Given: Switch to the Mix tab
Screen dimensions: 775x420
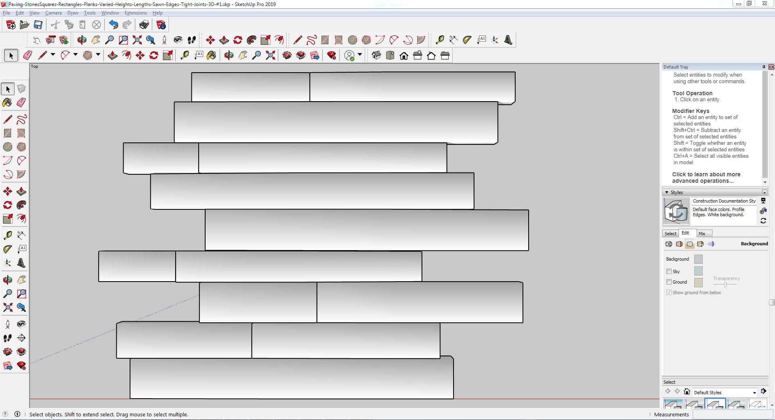Looking at the screenshot, I should coord(702,234).
